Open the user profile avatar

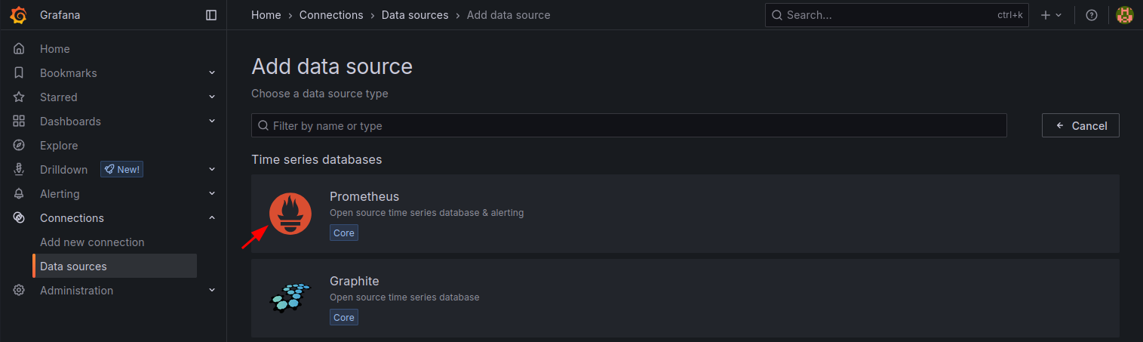[1125, 15]
